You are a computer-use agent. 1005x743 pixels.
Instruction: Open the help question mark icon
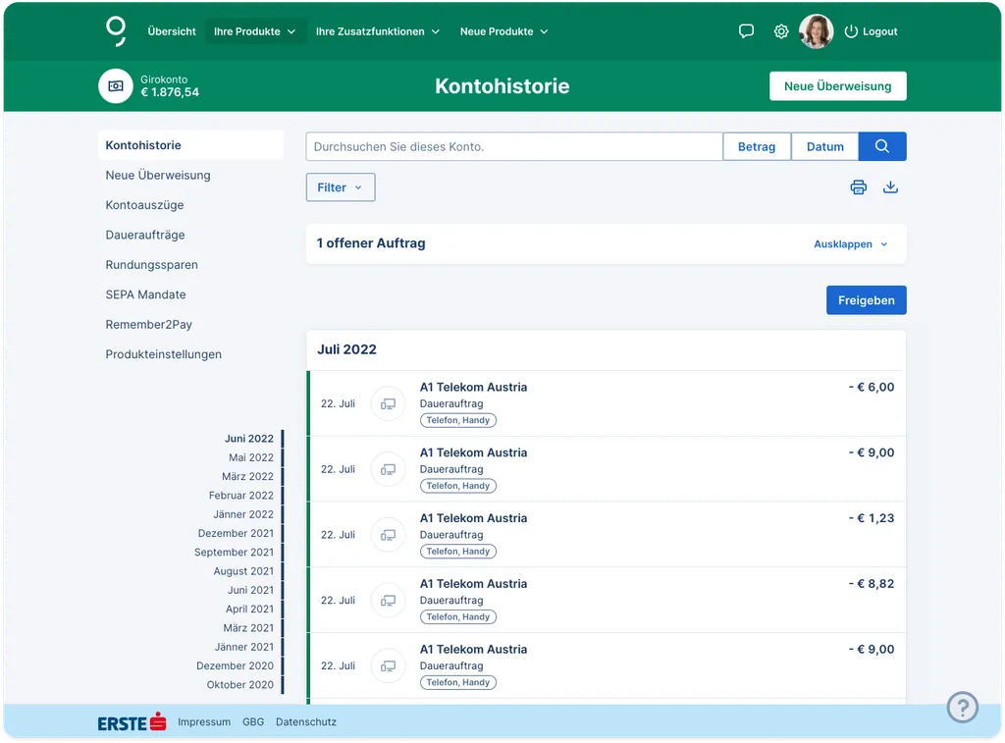tap(962, 707)
